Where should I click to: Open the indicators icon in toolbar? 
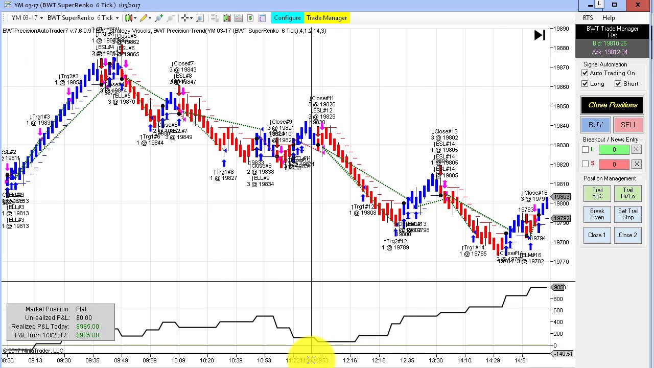click(x=227, y=18)
